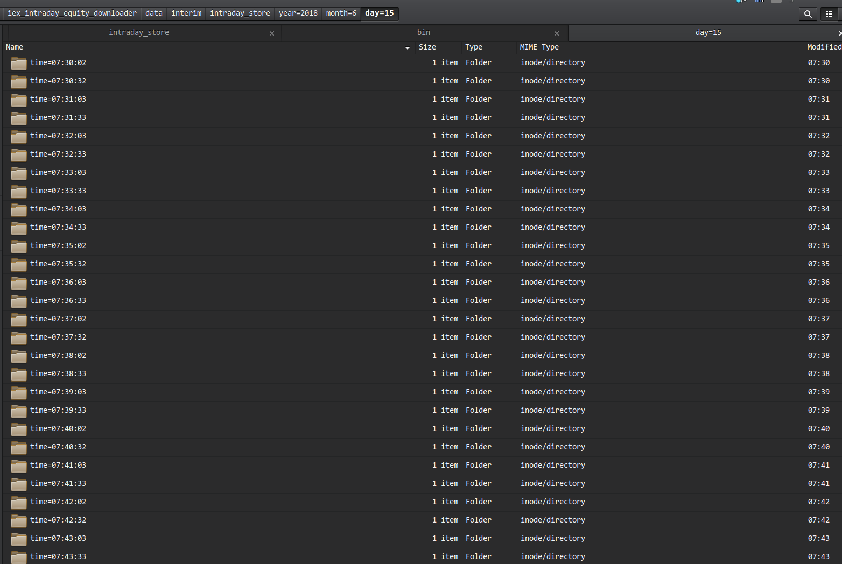Select the folder icon for time=07:30:02
This screenshot has width=842, height=564.
[19, 64]
